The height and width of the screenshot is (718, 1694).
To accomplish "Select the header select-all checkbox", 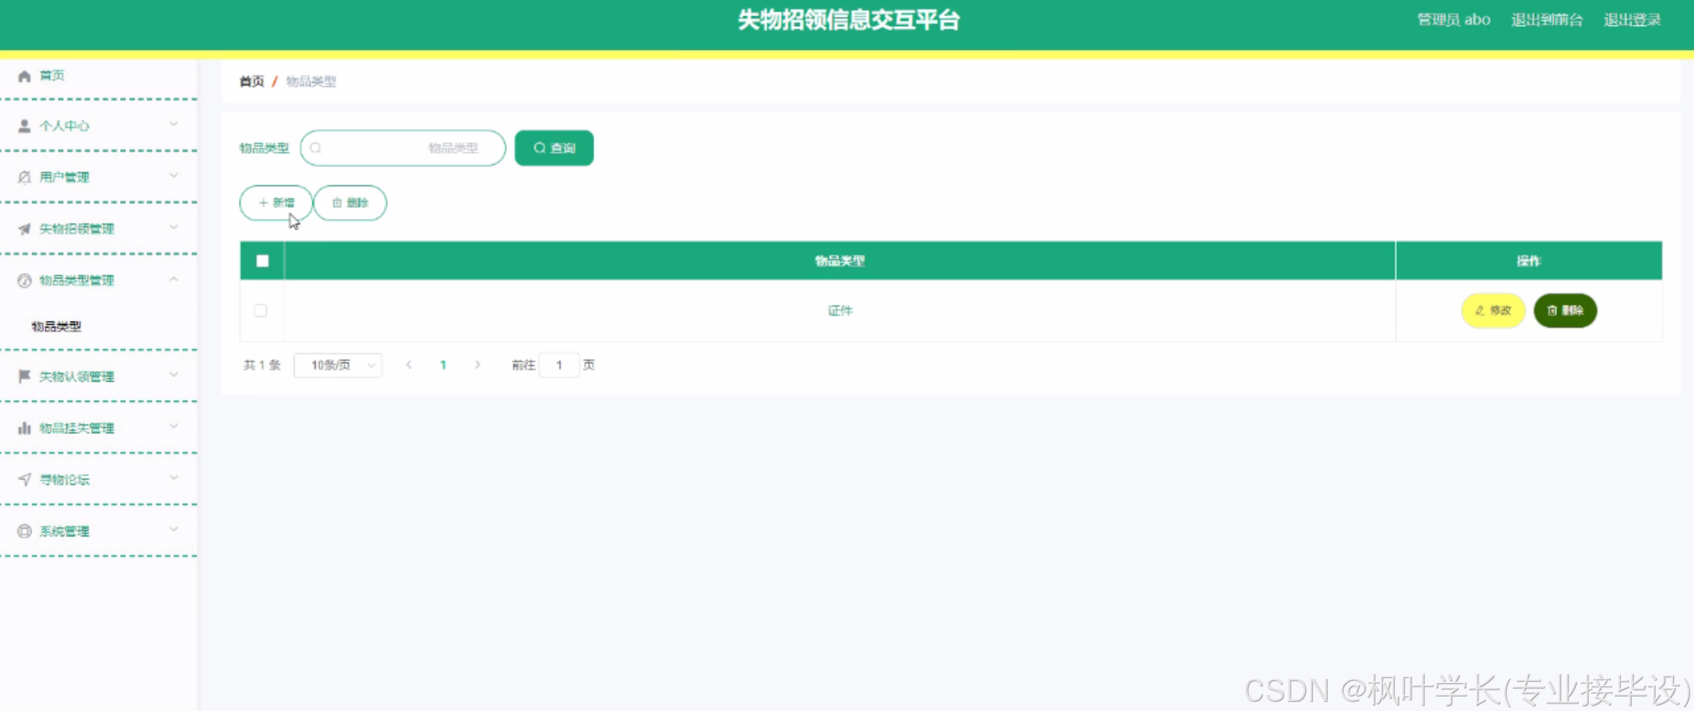I will [x=262, y=261].
